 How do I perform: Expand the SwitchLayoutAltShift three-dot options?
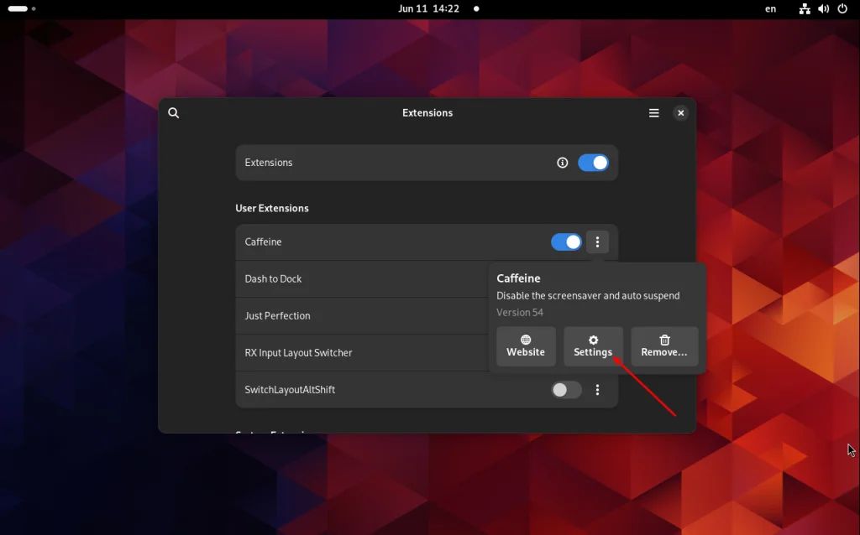click(x=597, y=390)
